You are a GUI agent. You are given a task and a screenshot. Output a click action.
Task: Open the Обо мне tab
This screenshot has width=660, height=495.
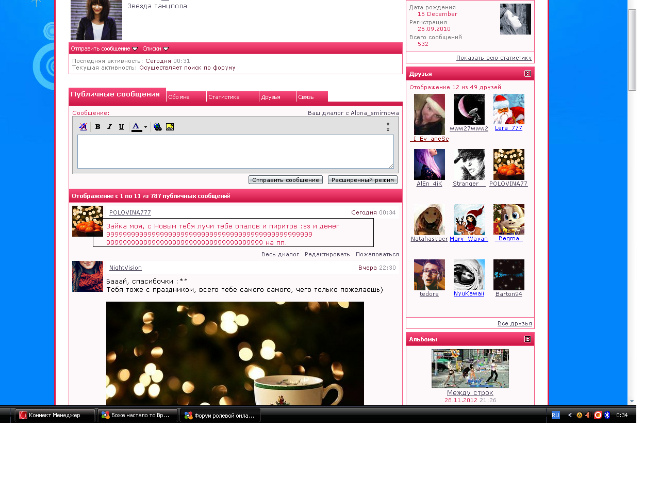pyautogui.click(x=179, y=97)
